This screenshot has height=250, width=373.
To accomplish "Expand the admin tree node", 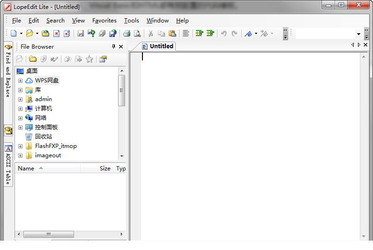I will (20, 99).
